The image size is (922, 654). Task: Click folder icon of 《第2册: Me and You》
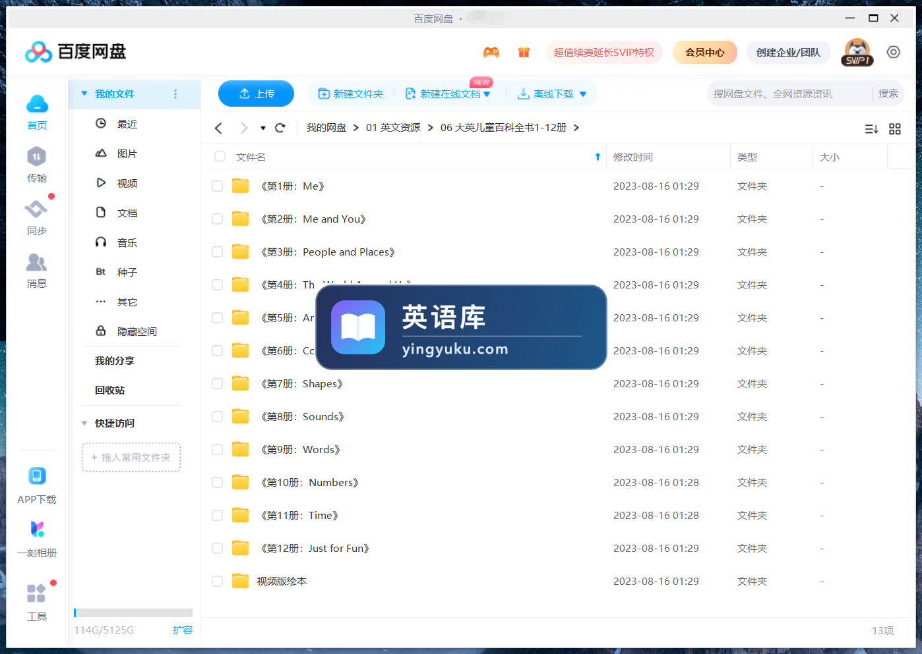[241, 219]
